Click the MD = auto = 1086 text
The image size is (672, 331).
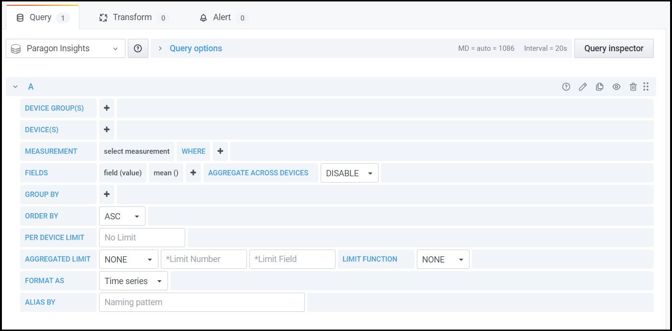486,48
